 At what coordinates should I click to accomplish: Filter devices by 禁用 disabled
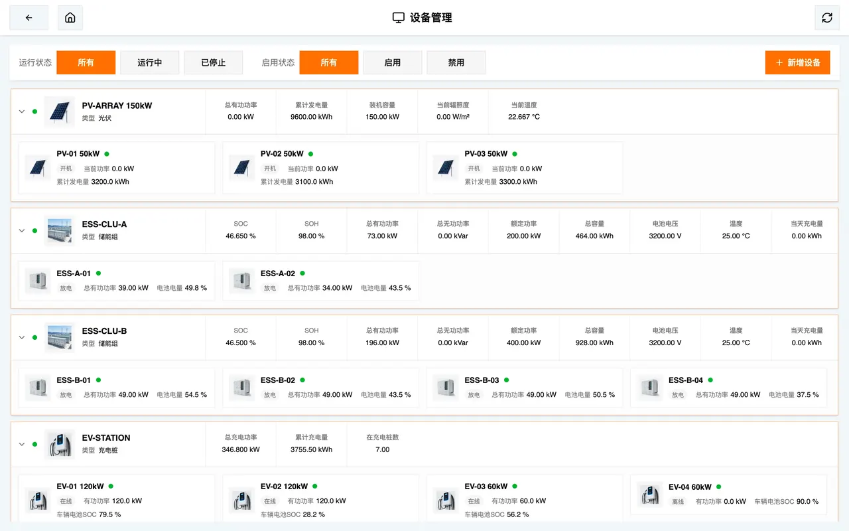pos(456,62)
